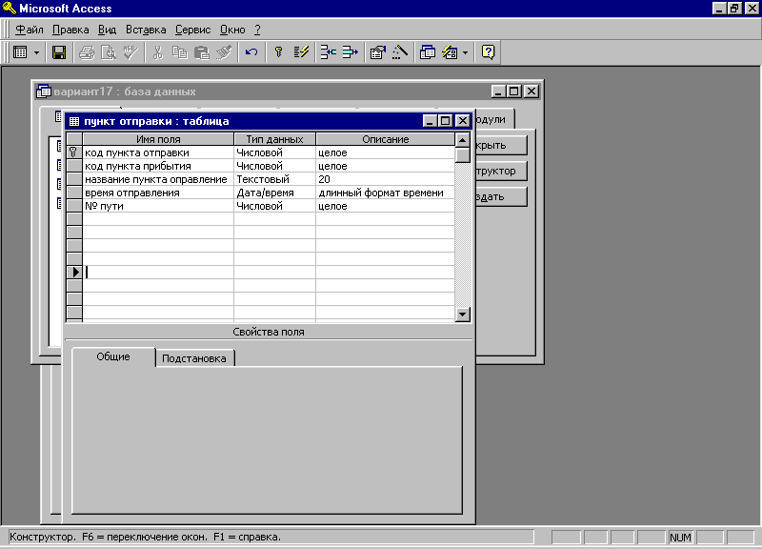Click the Print toolbar icon
Image resolution: width=762 pixels, height=549 pixels.
point(87,52)
